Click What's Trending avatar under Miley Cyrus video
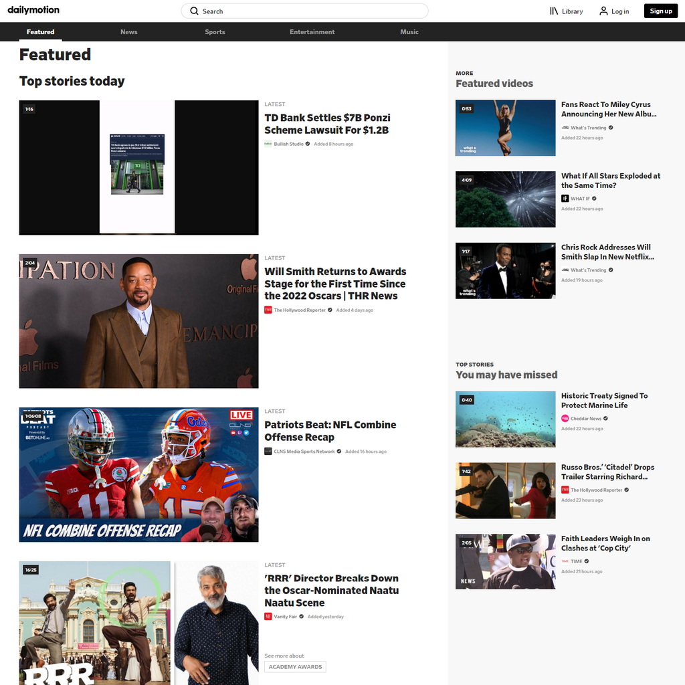This screenshot has height=685, width=685. (565, 128)
